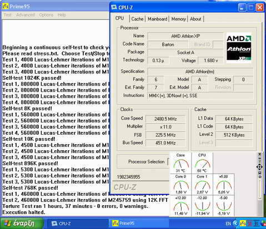Click the widget's vertical slider track
Screen dimensions: 266x229
pos(259,189)
